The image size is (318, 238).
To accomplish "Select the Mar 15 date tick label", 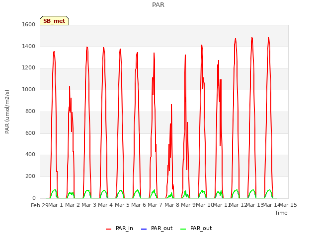I will pyautogui.click(x=288, y=205).
